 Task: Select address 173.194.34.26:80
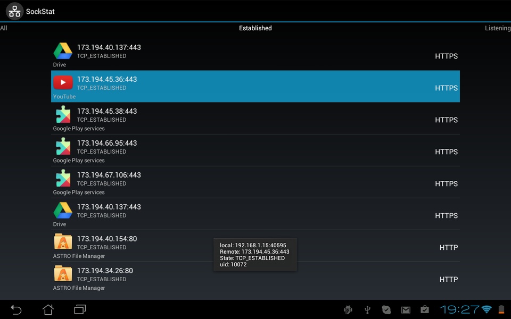click(105, 271)
